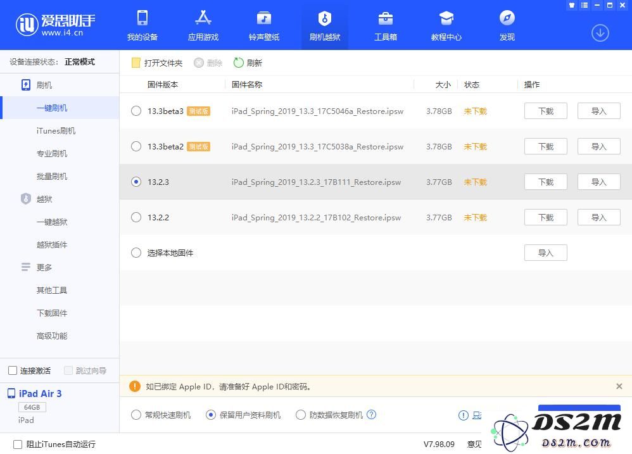
Task: Click 导入 beside 选择本地固件
Action: click(546, 253)
